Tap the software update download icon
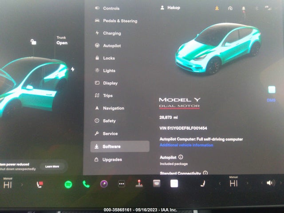Viewport: 284px width, 213px height. 217,8
